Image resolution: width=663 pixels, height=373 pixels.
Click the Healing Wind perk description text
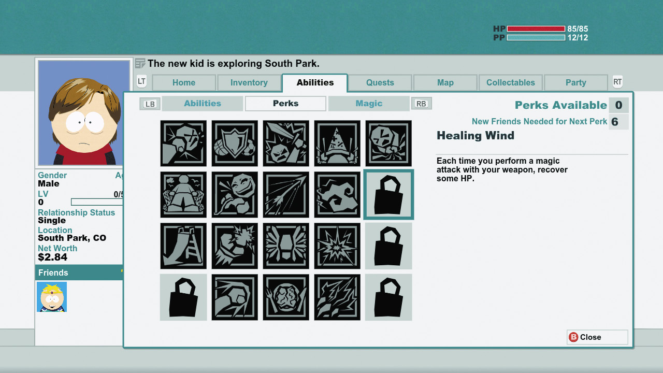click(502, 170)
